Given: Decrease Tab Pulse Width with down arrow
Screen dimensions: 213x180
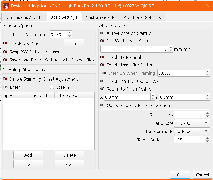Looking at the screenshot, I should tap(69, 36).
